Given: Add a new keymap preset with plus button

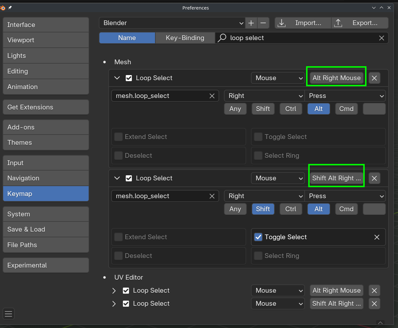Looking at the screenshot, I should click(x=251, y=23).
